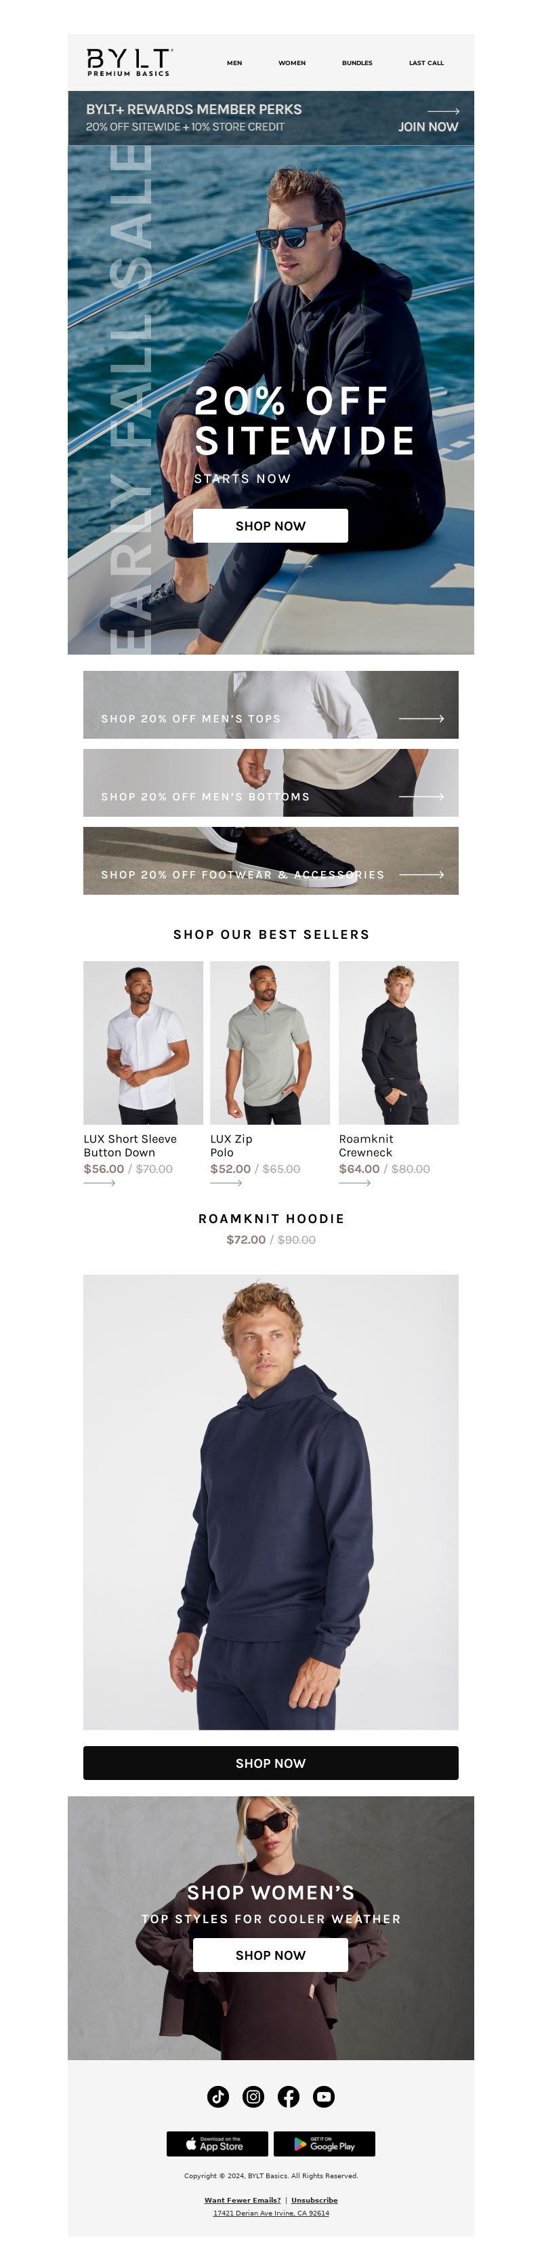Open the Bundles menu item
Viewport: 542px width, 2263px height.
357,63
